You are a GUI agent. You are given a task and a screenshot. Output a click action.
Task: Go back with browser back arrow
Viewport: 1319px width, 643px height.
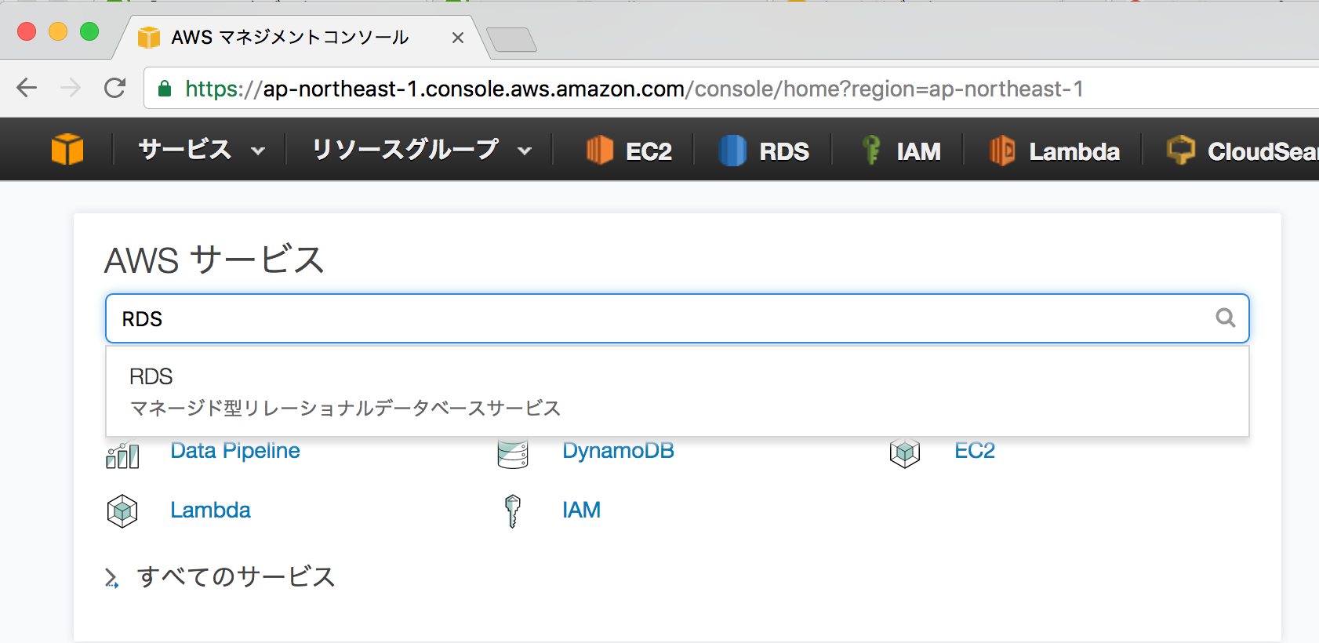27,88
